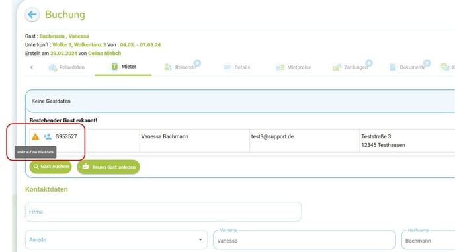Screen dimensions: 455x252
Task: Open the Zahlungen tab
Action: click(x=351, y=67)
